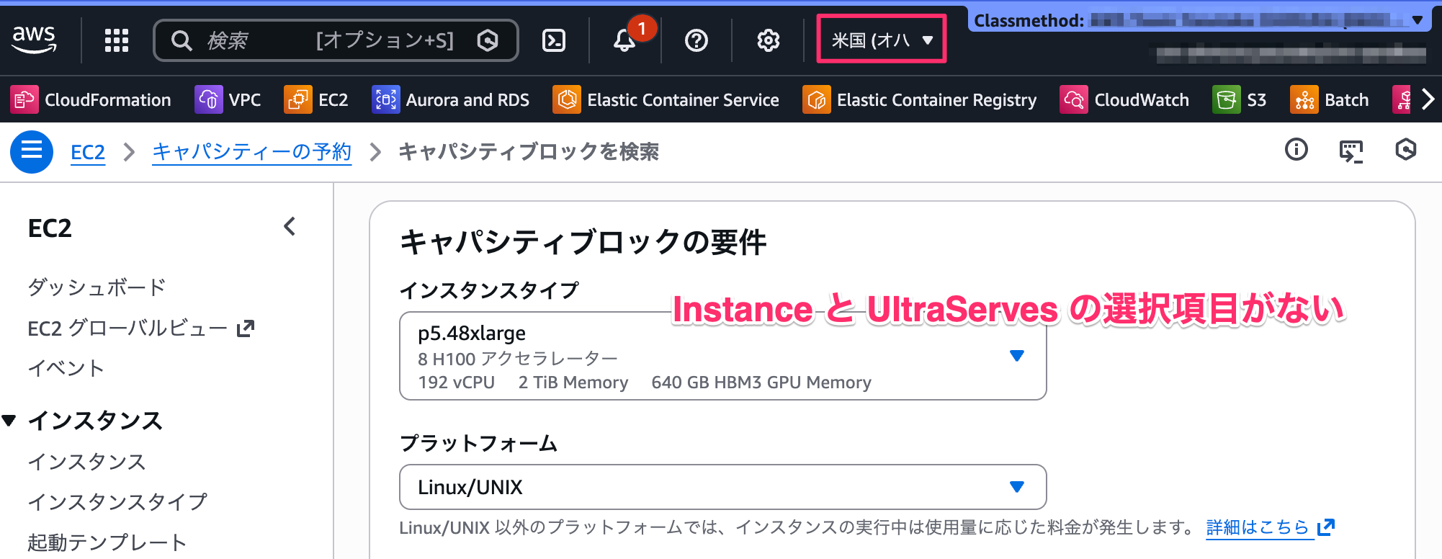Open インスタンスタイプ in sidebar

[x=117, y=502]
